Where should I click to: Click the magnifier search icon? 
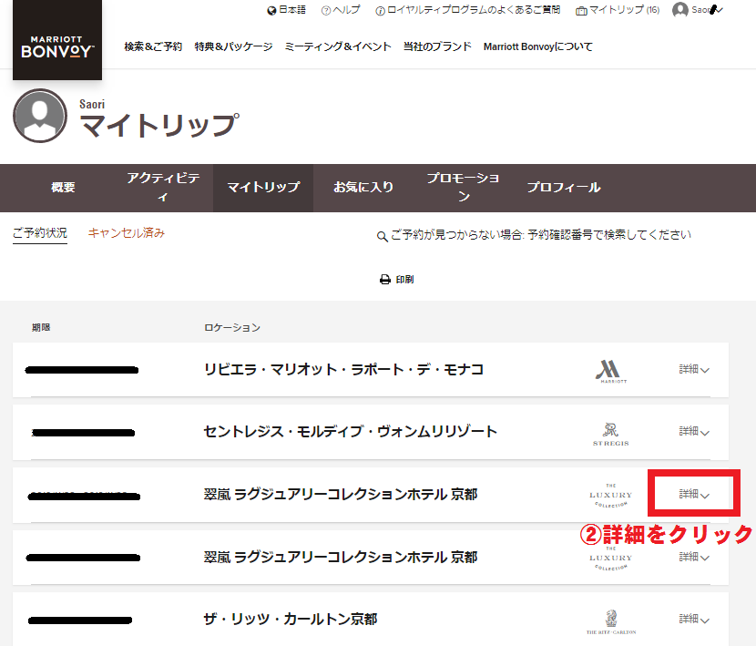point(383,236)
